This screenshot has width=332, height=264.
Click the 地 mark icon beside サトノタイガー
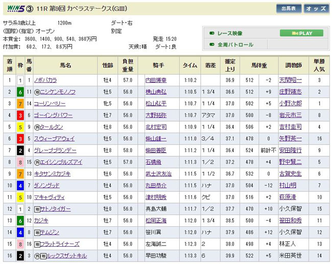[x=37, y=209]
